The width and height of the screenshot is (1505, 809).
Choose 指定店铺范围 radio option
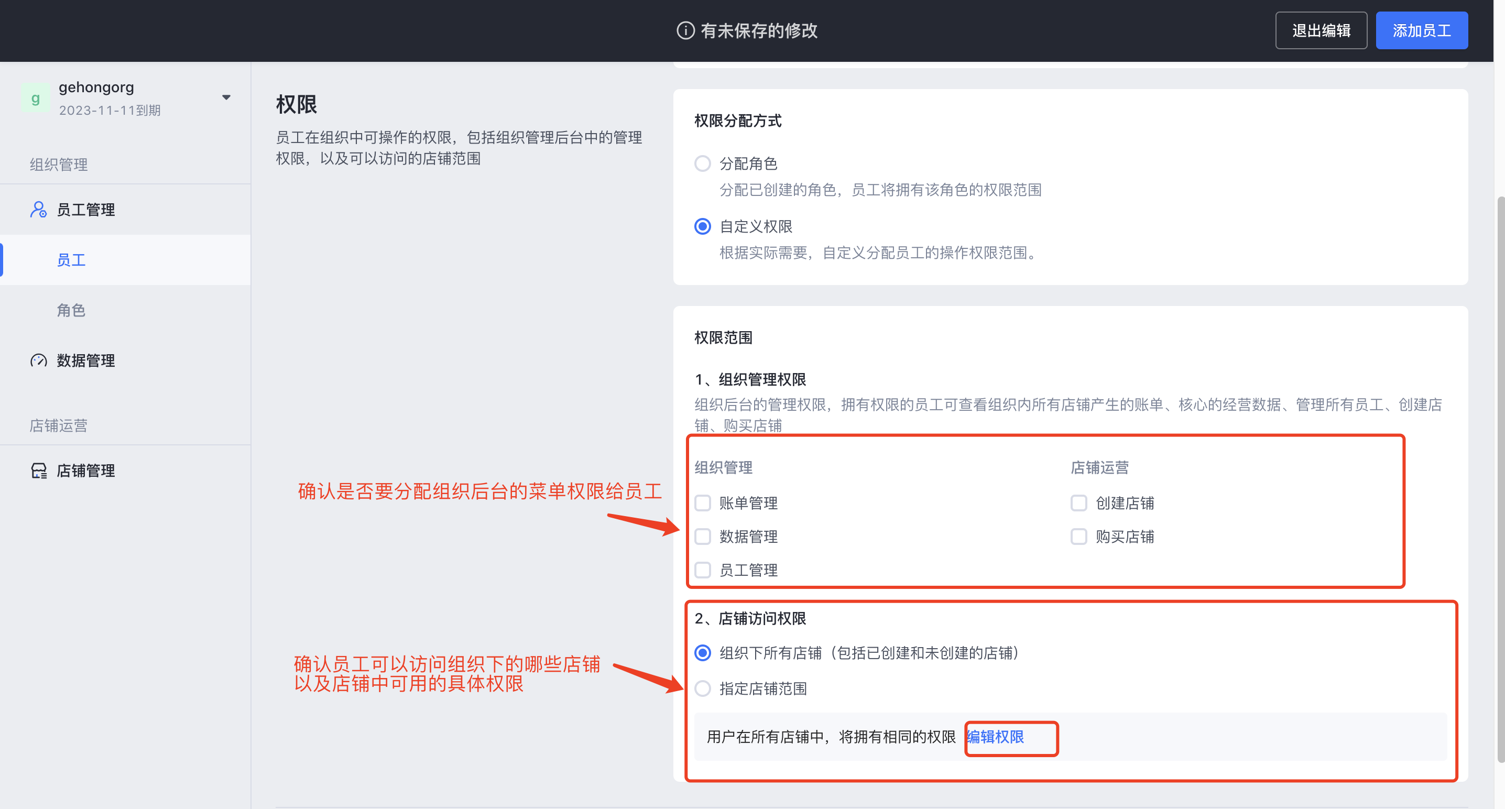702,688
